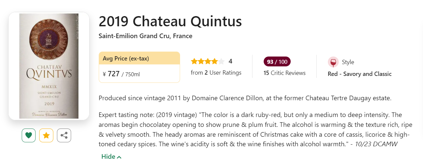Click the '2019 Chateau Quintus' title
Screen dimensions: 423x164
click(x=170, y=22)
